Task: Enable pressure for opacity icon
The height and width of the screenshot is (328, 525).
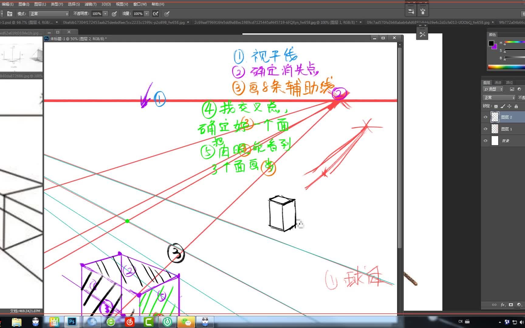Action: click(114, 14)
